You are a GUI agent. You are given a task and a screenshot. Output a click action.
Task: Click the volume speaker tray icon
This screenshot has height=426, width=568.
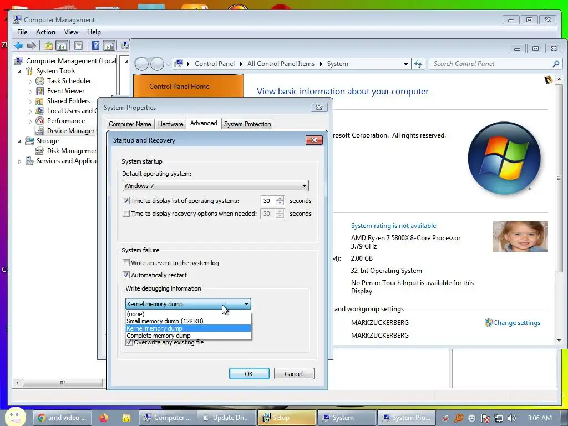coord(512,418)
